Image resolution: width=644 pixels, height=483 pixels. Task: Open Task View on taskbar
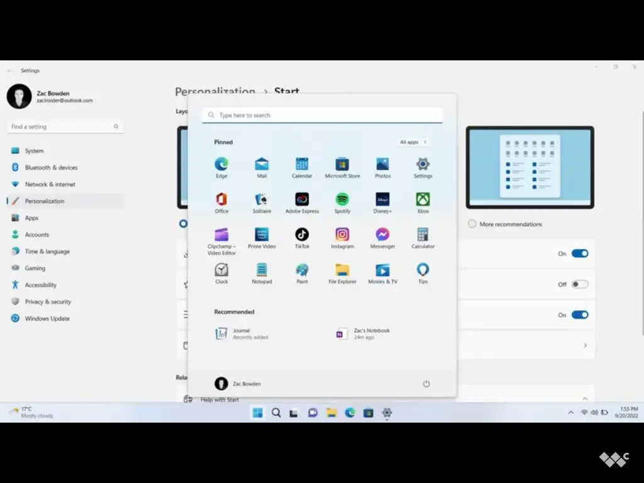(x=294, y=413)
